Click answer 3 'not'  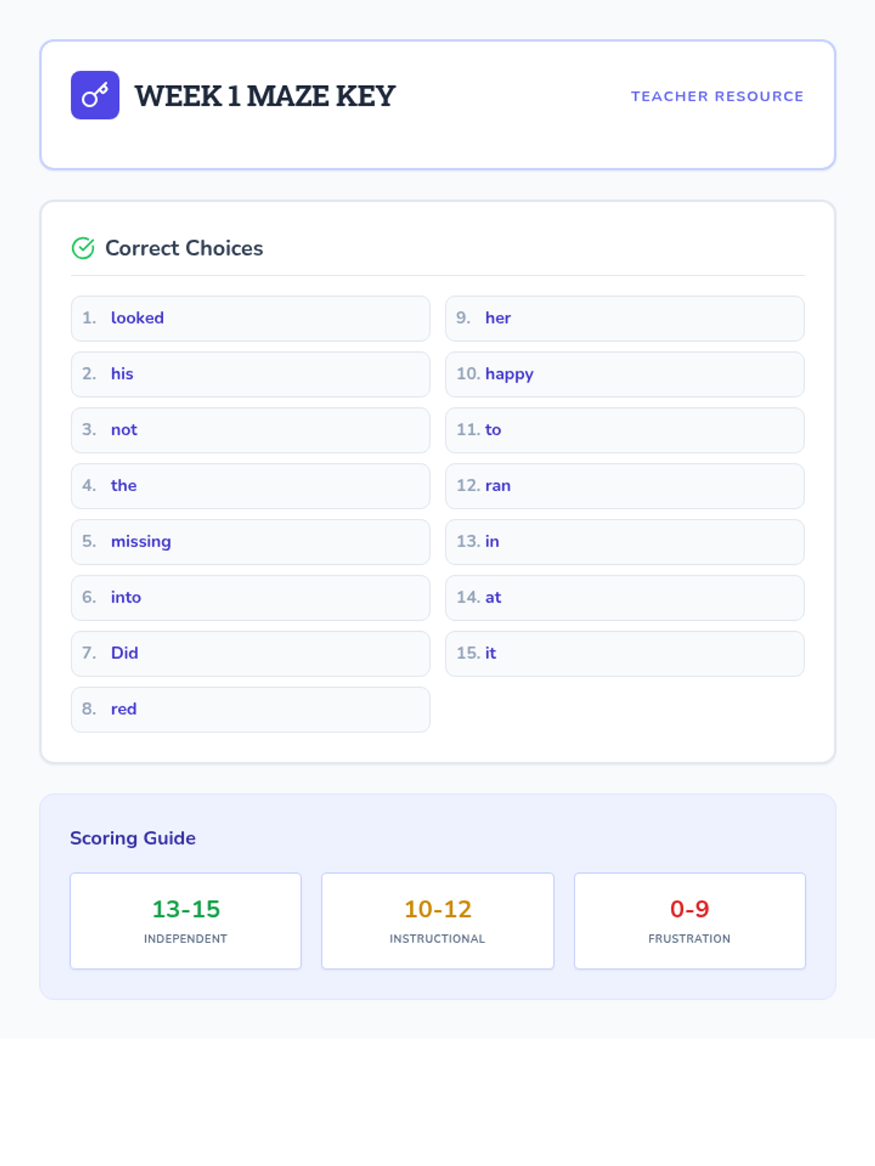point(250,430)
